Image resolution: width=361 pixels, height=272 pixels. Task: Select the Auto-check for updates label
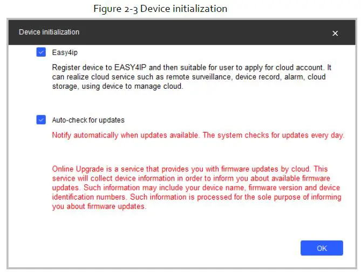coord(88,120)
